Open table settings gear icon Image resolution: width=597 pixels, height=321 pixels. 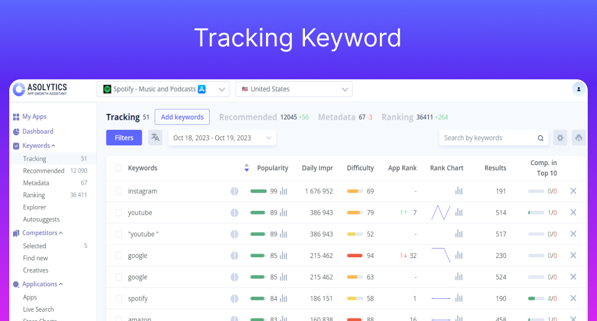[560, 138]
